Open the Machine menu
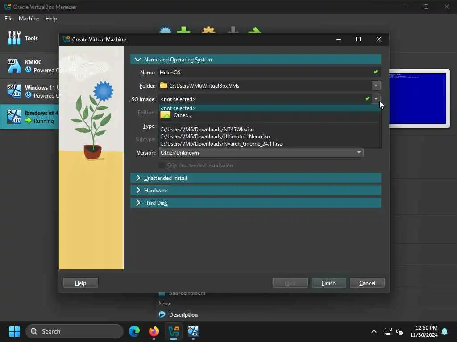Image resolution: width=457 pixels, height=342 pixels. [29, 19]
